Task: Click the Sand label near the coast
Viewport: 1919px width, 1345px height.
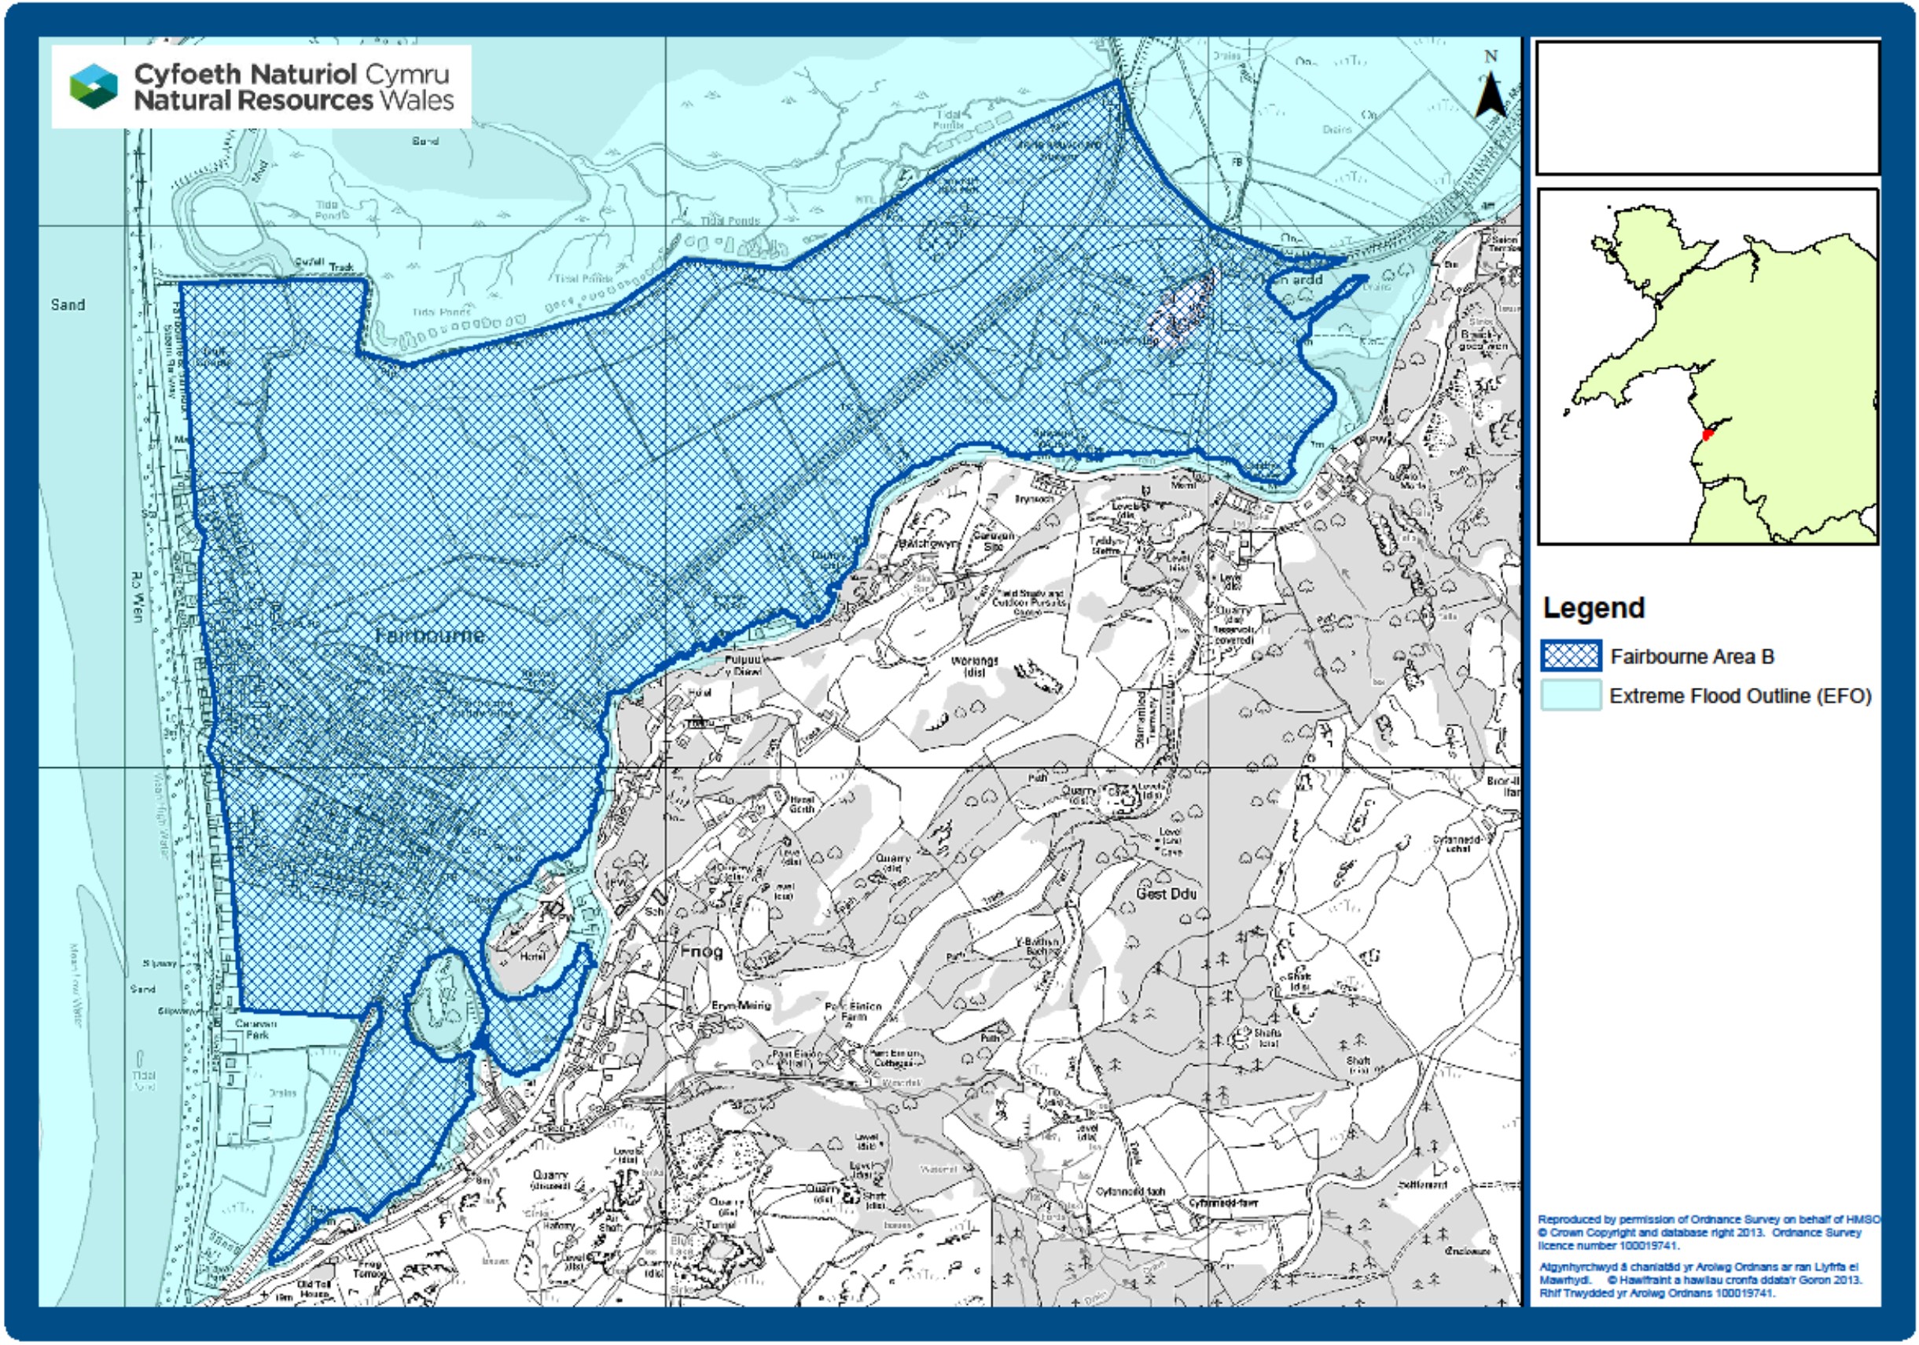Action: pos(68,305)
